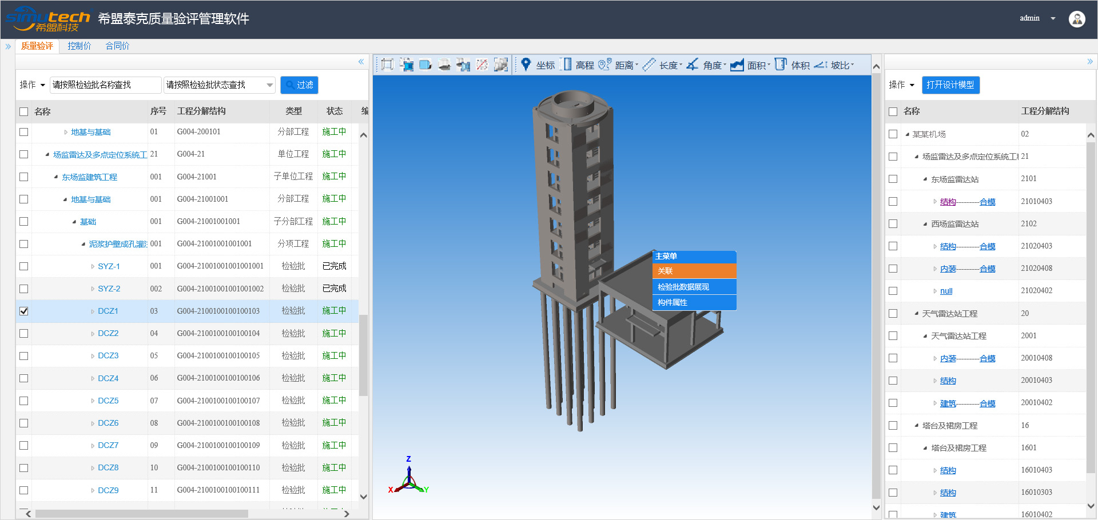The width and height of the screenshot is (1098, 520).
Task: Select the 角度 angle measuring tool
Action: tap(706, 65)
